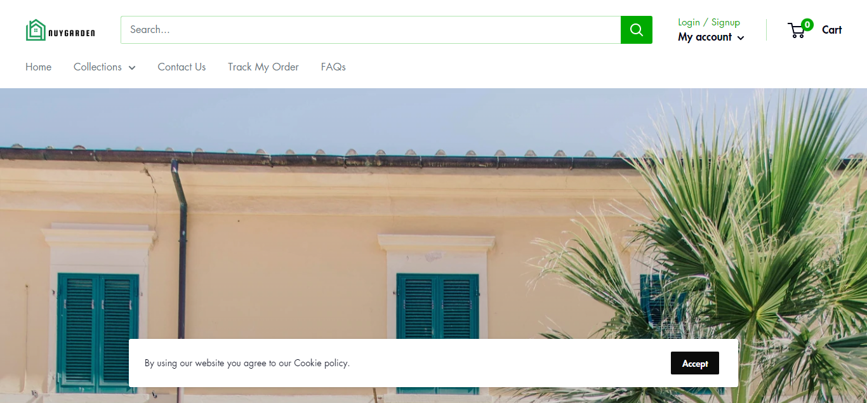Focus the Search... text field
Image resolution: width=867 pixels, height=403 pixels.
coord(371,30)
